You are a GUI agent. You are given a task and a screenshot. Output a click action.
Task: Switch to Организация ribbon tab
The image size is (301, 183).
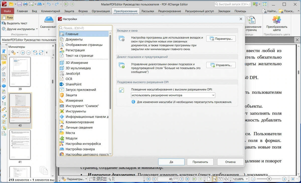click(x=101, y=11)
